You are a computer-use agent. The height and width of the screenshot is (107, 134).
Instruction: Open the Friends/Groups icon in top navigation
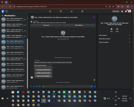(x=72, y=11)
